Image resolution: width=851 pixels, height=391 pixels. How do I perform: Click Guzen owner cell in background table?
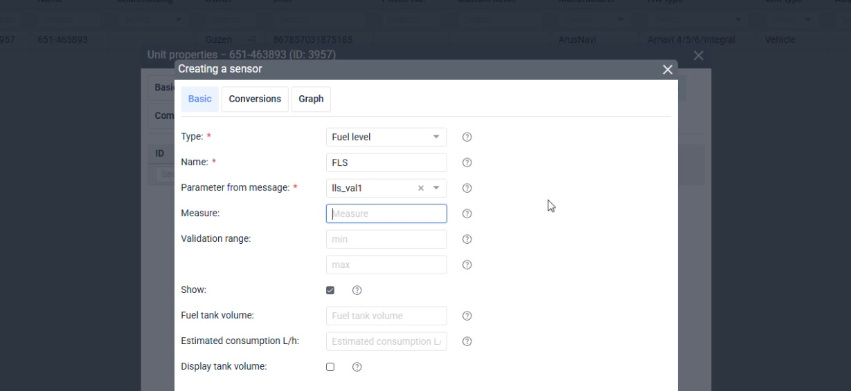(x=218, y=40)
